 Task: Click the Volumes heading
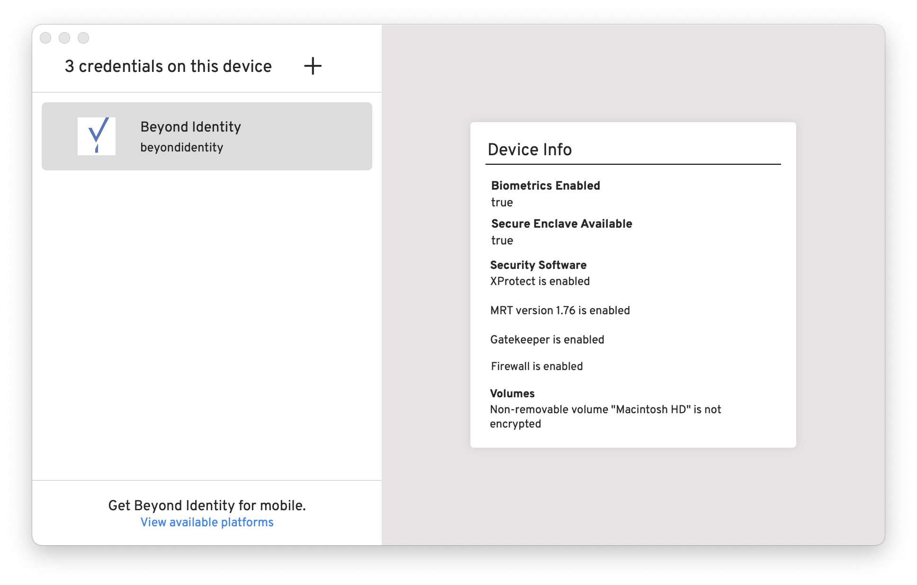coord(512,393)
